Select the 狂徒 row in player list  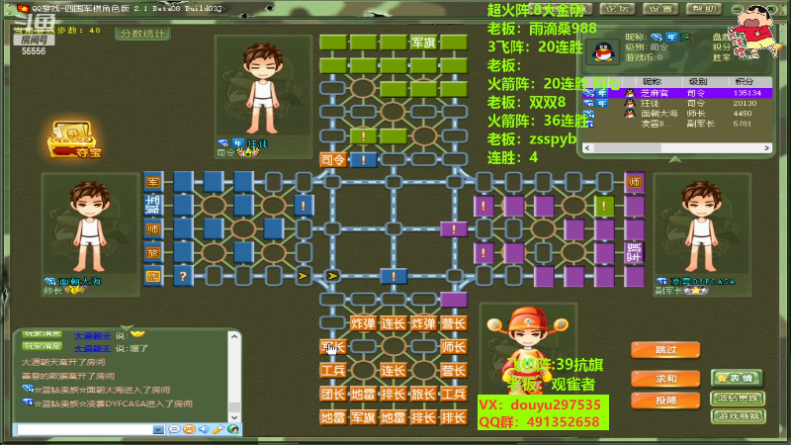tap(677, 104)
